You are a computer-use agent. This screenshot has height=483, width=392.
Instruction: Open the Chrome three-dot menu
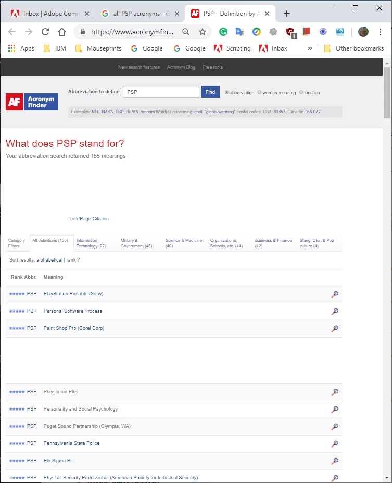(381, 32)
